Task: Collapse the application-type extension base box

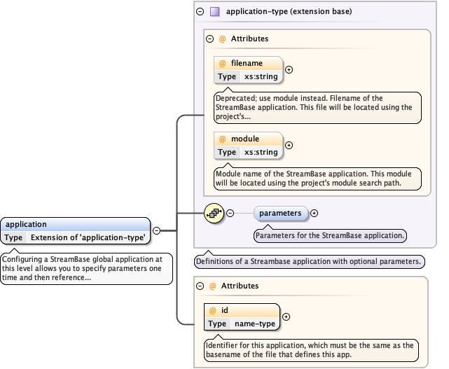Action: coord(201,12)
